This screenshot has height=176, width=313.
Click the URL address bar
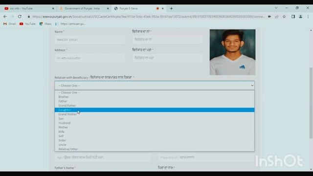149,17
